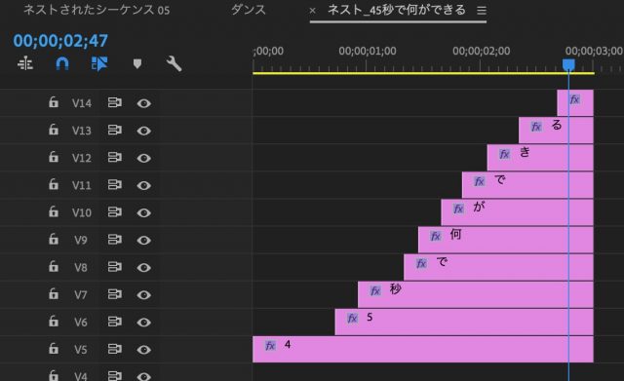The image size is (624, 381).
Task: Toggle lock on track V8
Action: [54, 266]
